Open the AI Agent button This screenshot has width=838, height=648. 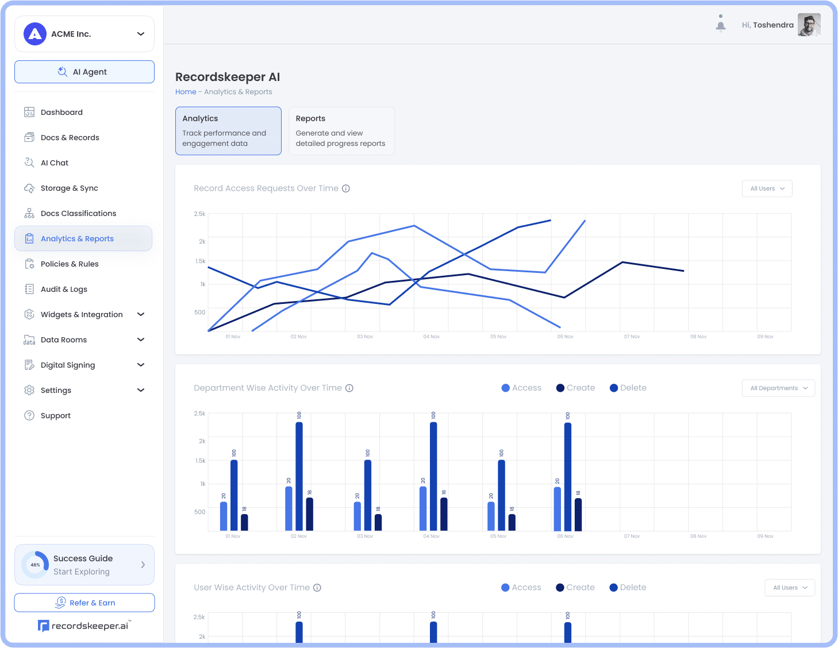[x=84, y=72]
